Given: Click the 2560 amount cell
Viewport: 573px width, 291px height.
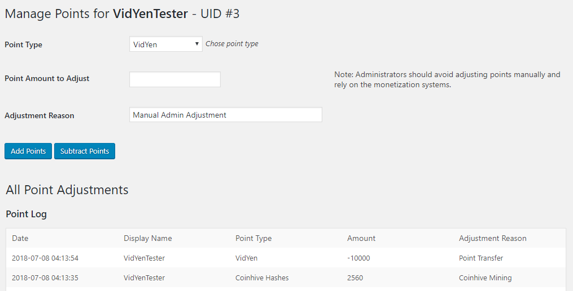Looking at the screenshot, I should (x=355, y=277).
